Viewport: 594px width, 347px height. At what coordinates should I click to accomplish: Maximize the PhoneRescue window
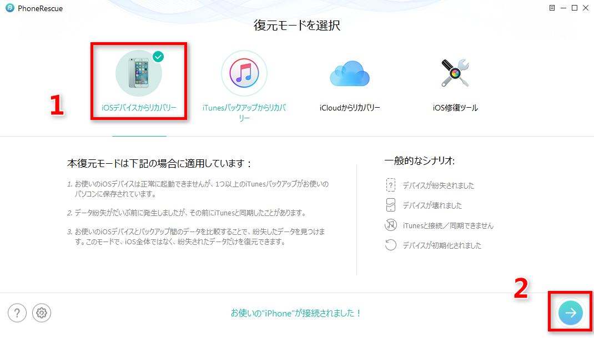point(575,8)
